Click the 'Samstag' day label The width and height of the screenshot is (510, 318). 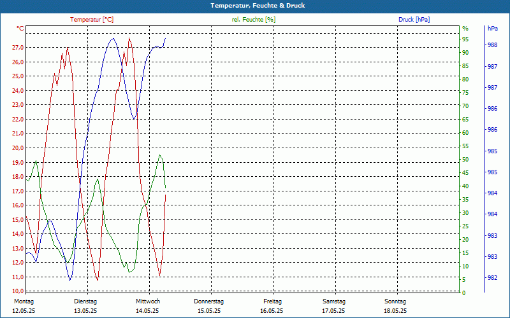[x=334, y=301]
